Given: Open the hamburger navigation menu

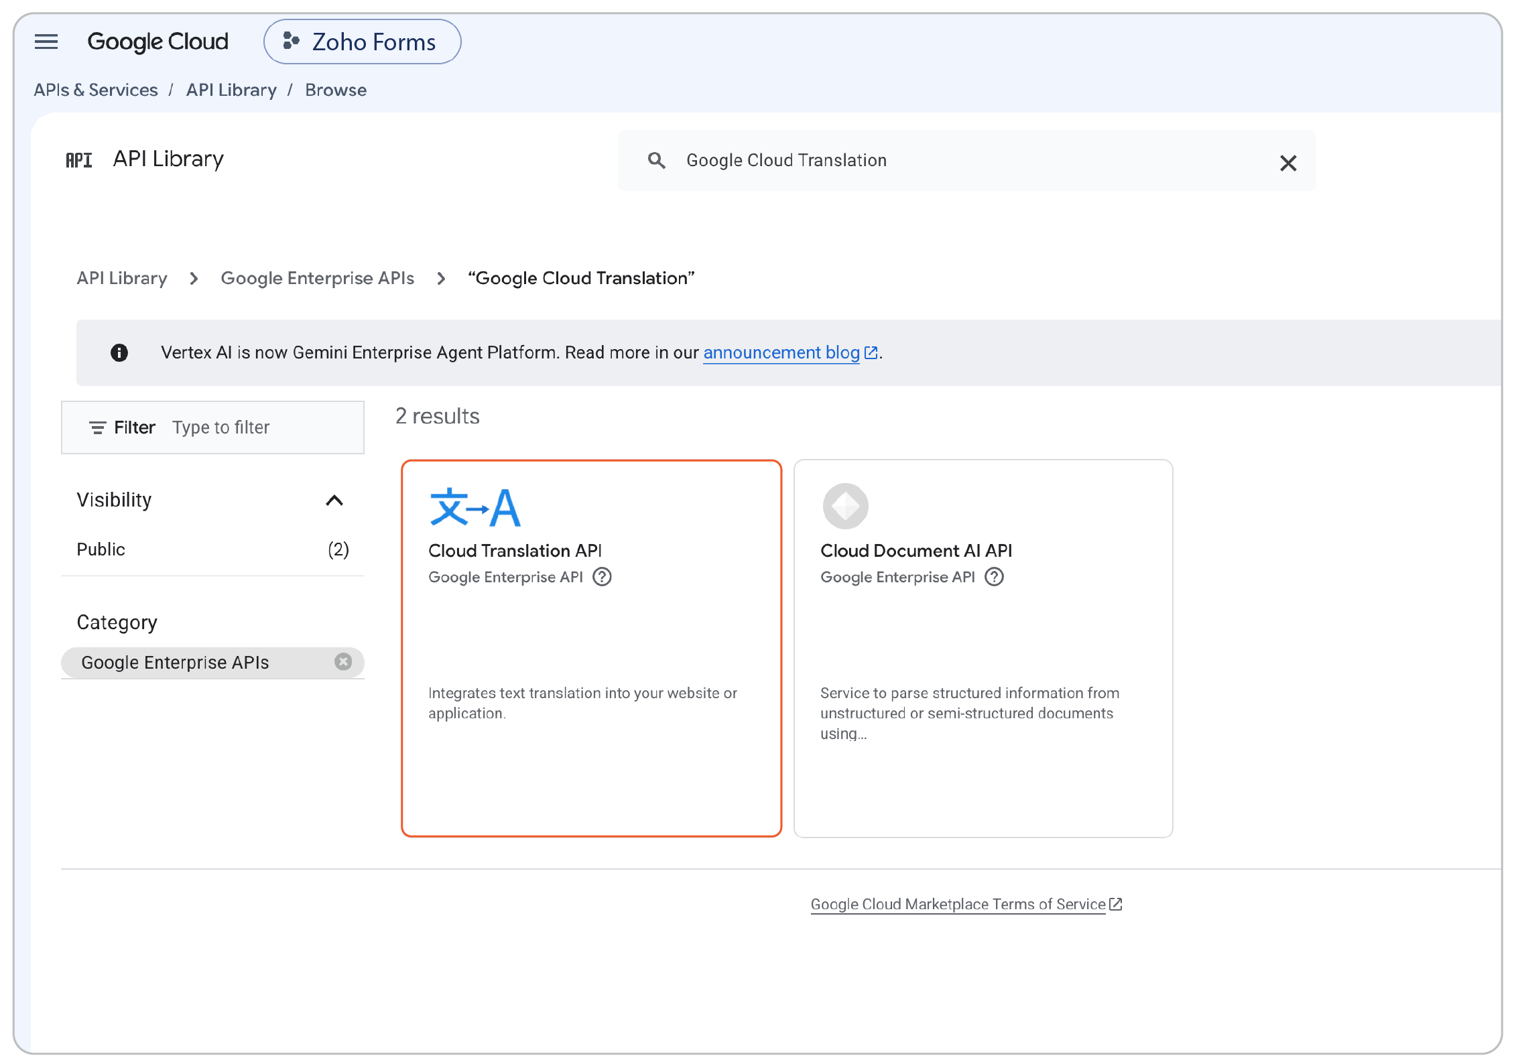Looking at the screenshot, I should pyautogui.click(x=46, y=42).
